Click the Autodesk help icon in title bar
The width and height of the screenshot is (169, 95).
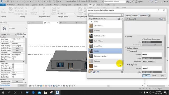pos(156,2)
